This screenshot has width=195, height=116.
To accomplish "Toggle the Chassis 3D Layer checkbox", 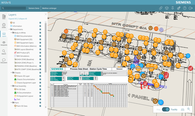I will (x=40, y=76).
